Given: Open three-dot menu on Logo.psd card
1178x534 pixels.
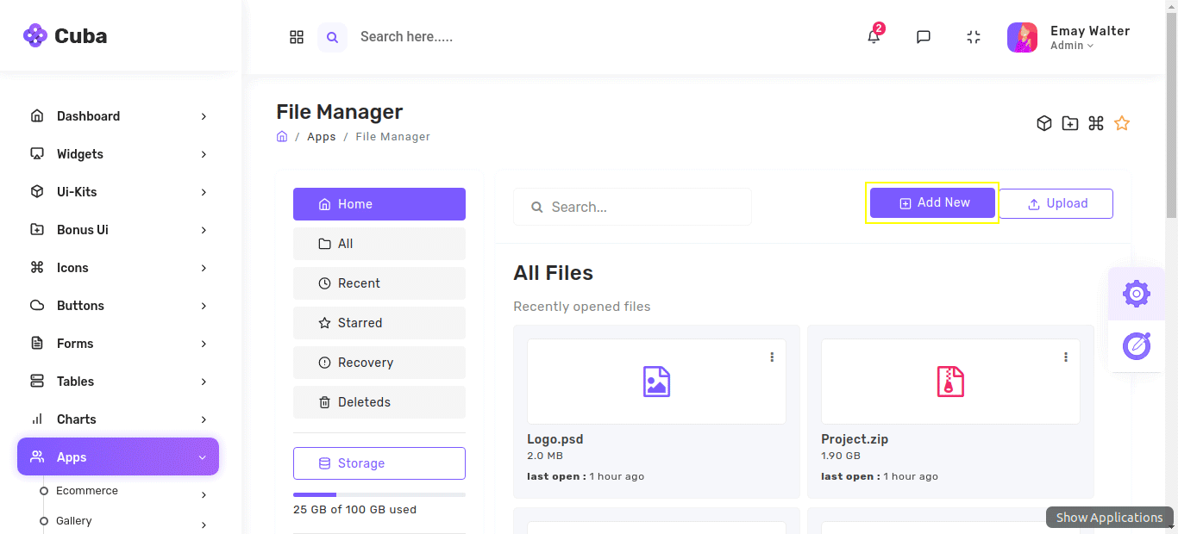Looking at the screenshot, I should (x=772, y=357).
